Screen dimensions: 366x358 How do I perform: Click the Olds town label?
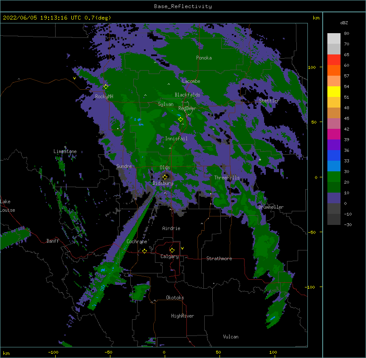tap(165, 168)
